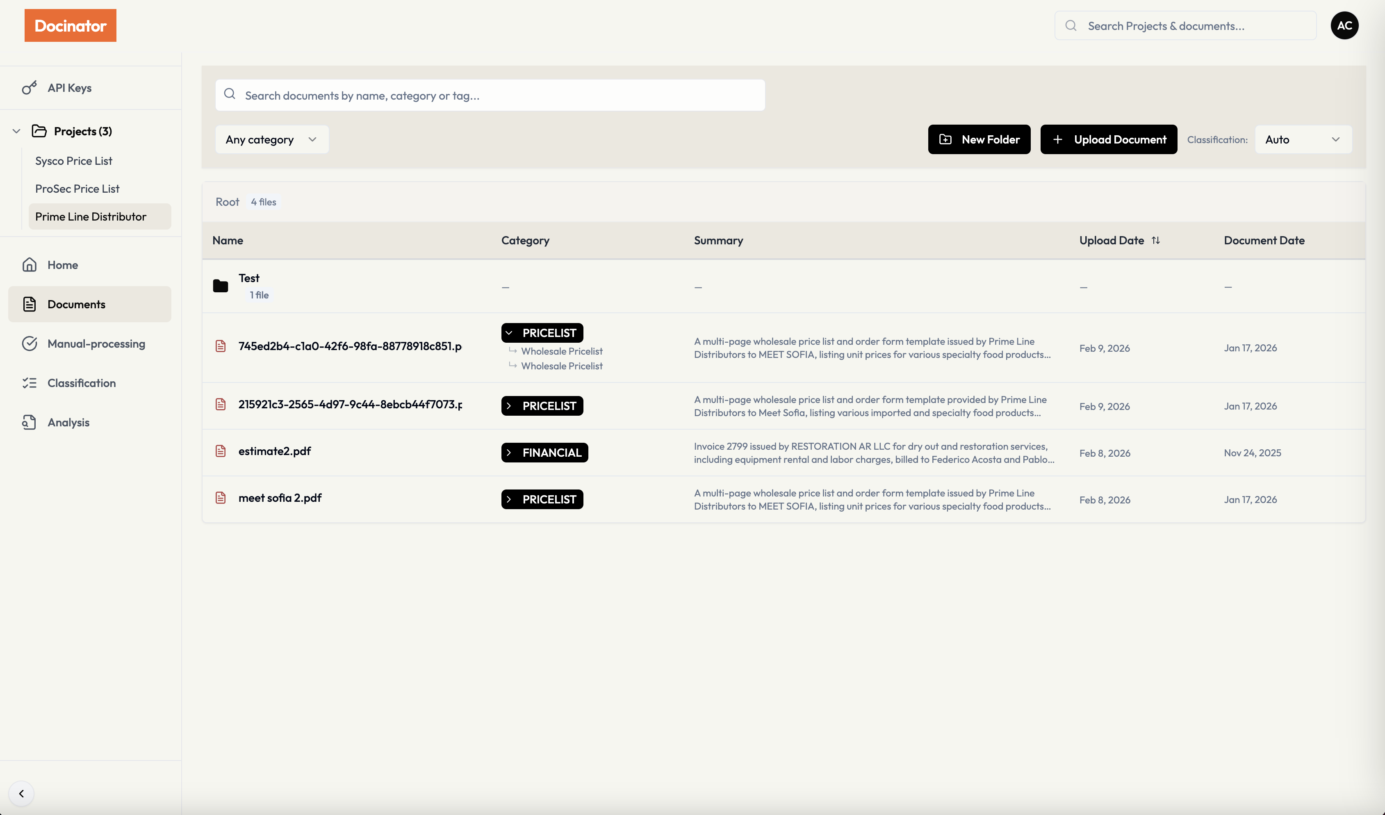Click the New Folder button
Screen dimensions: 1385x815
point(979,139)
